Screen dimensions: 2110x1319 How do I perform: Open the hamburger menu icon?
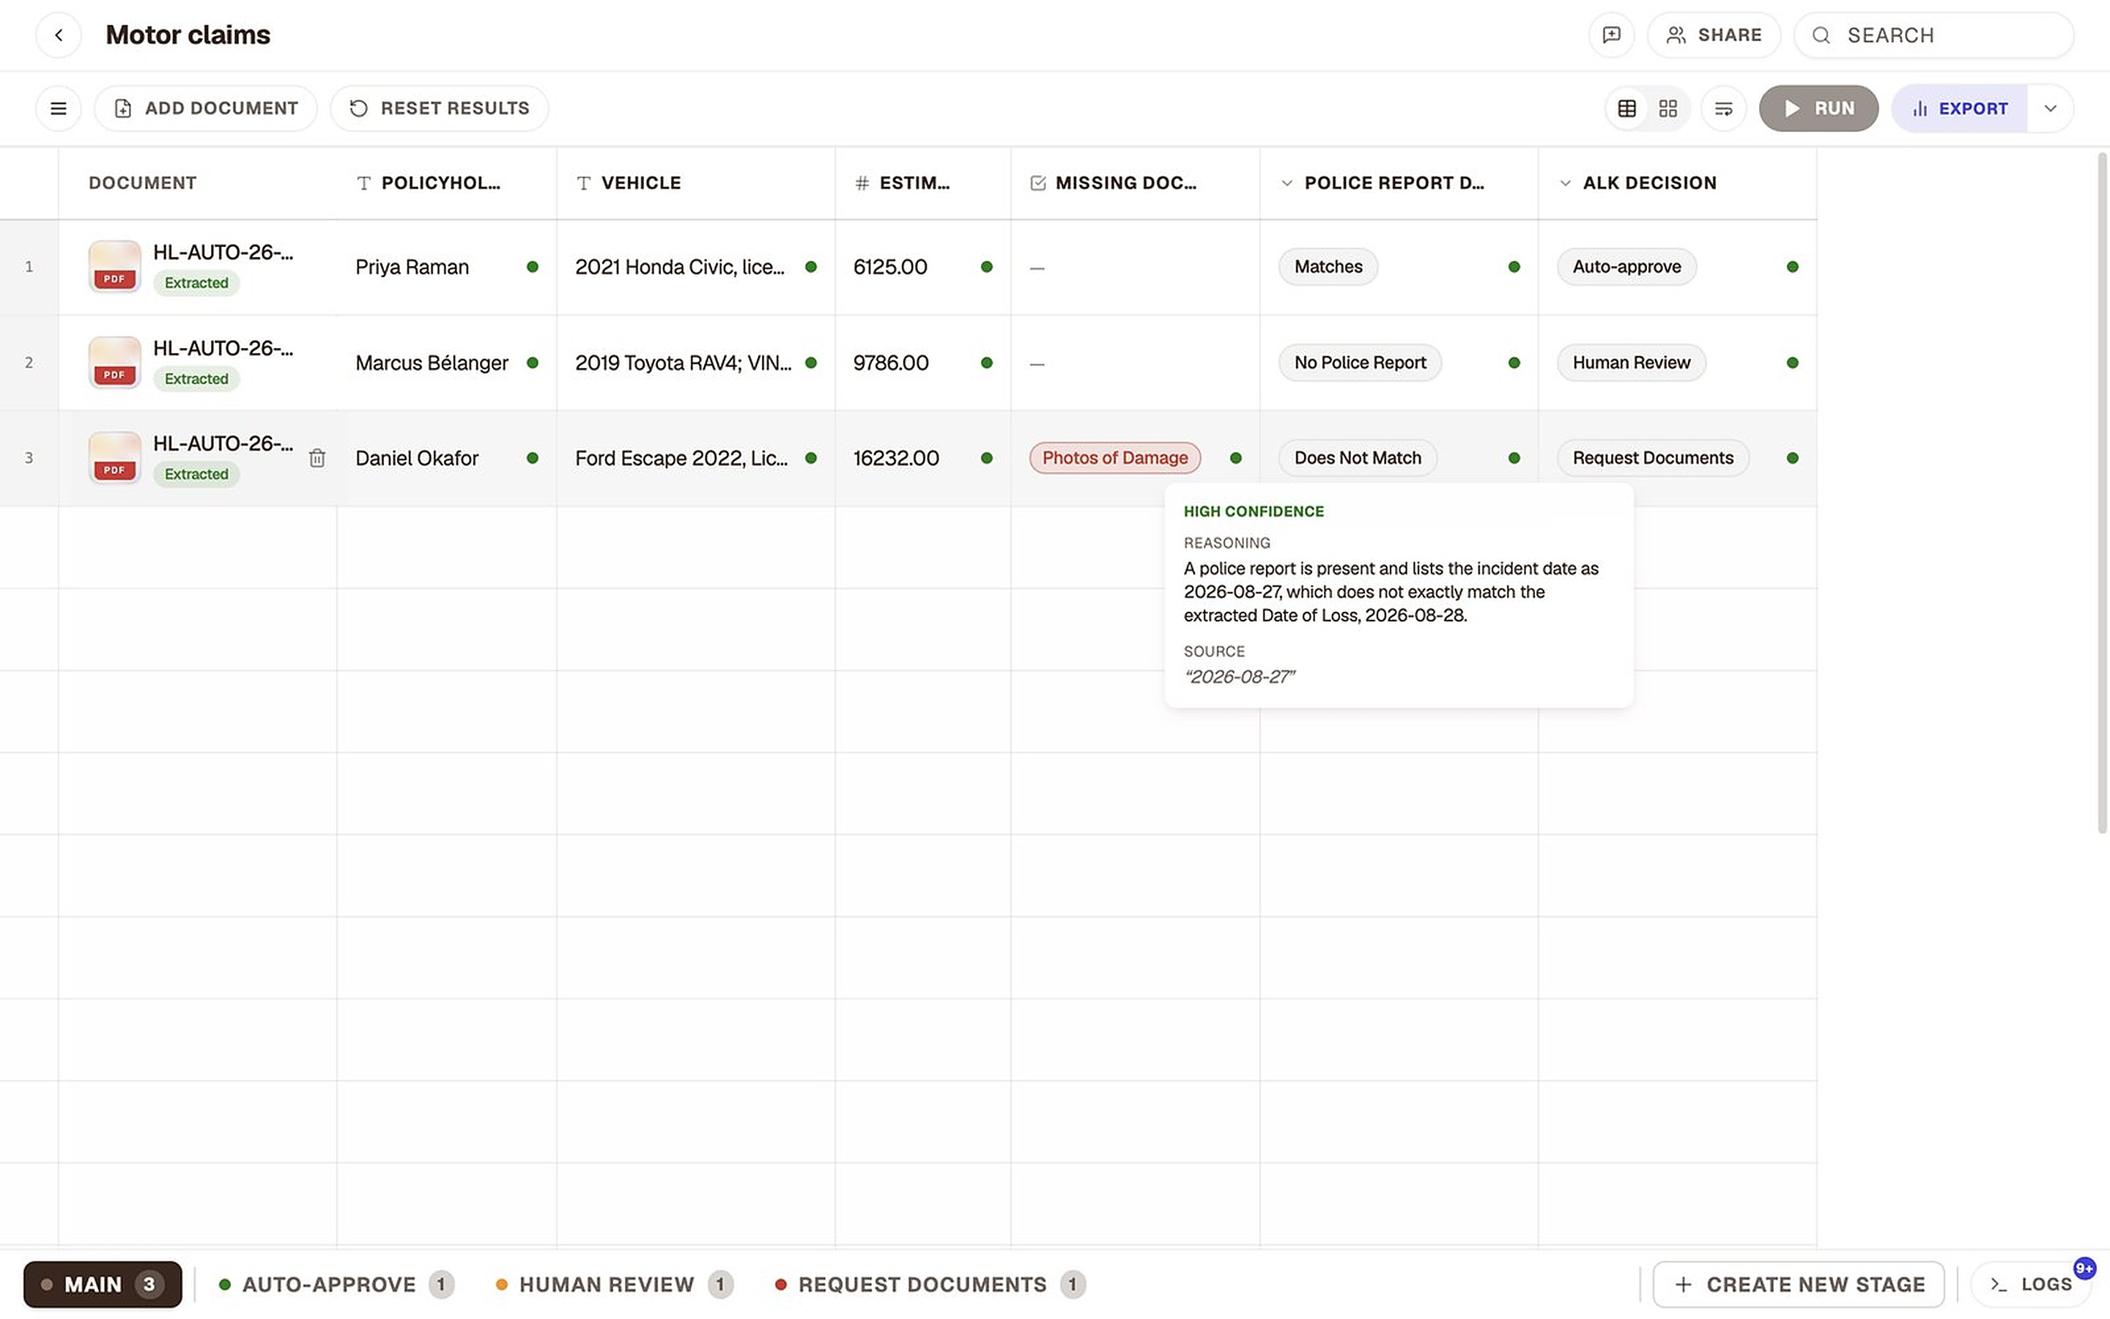click(x=59, y=108)
